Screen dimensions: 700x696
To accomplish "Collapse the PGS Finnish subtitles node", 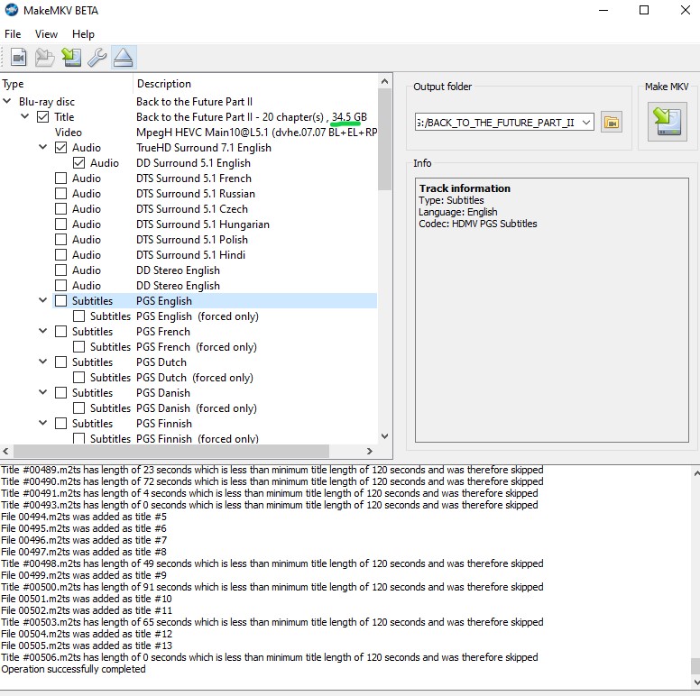I will coord(43,423).
